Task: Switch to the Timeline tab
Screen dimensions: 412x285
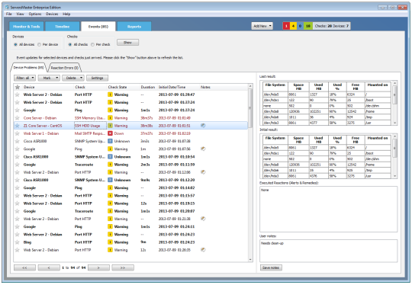Action: (63, 27)
